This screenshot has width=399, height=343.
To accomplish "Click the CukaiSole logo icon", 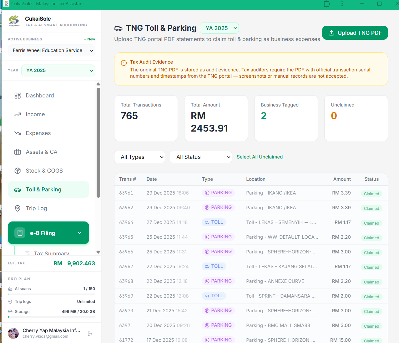I will coord(14,21).
